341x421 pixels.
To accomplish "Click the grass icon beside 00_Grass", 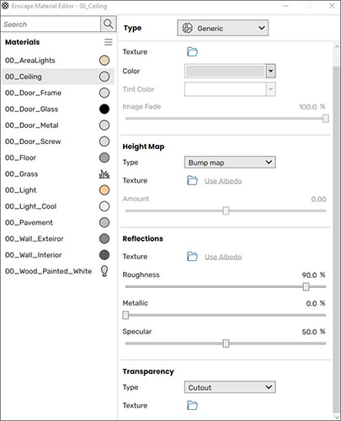I will click(x=104, y=174).
